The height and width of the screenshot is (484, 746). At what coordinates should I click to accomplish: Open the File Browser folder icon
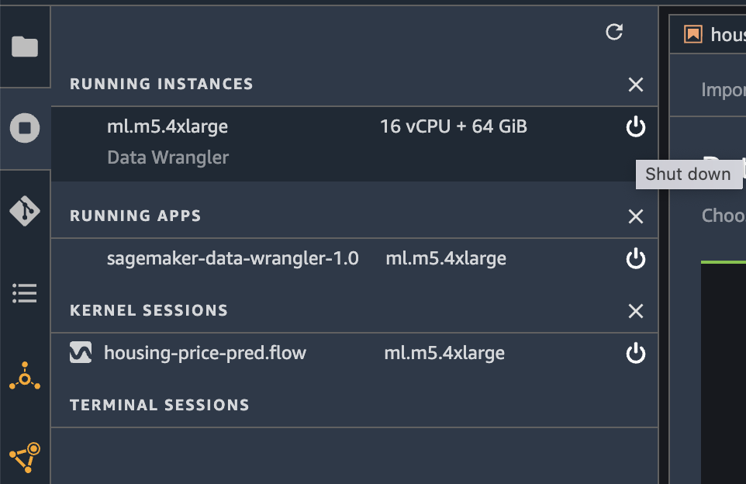25,47
